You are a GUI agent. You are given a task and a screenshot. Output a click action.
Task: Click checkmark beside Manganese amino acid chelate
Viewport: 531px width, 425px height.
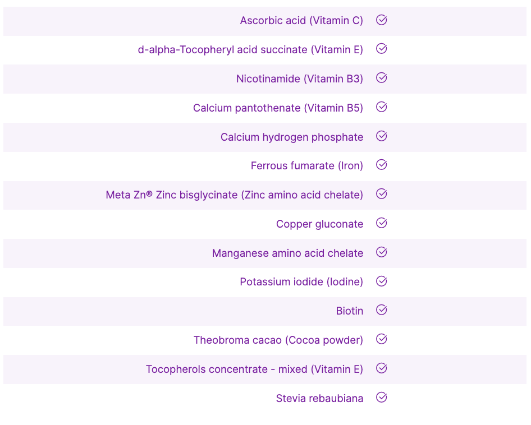(382, 252)
